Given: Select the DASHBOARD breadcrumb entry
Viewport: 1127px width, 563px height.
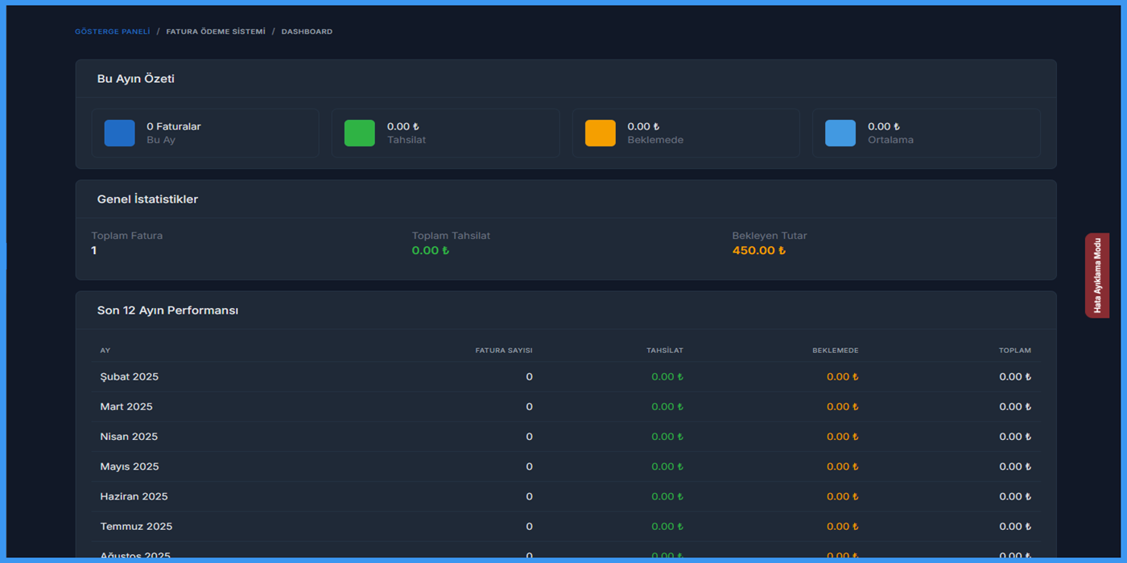Looking at the screenshot, I should tap(307, 31).
